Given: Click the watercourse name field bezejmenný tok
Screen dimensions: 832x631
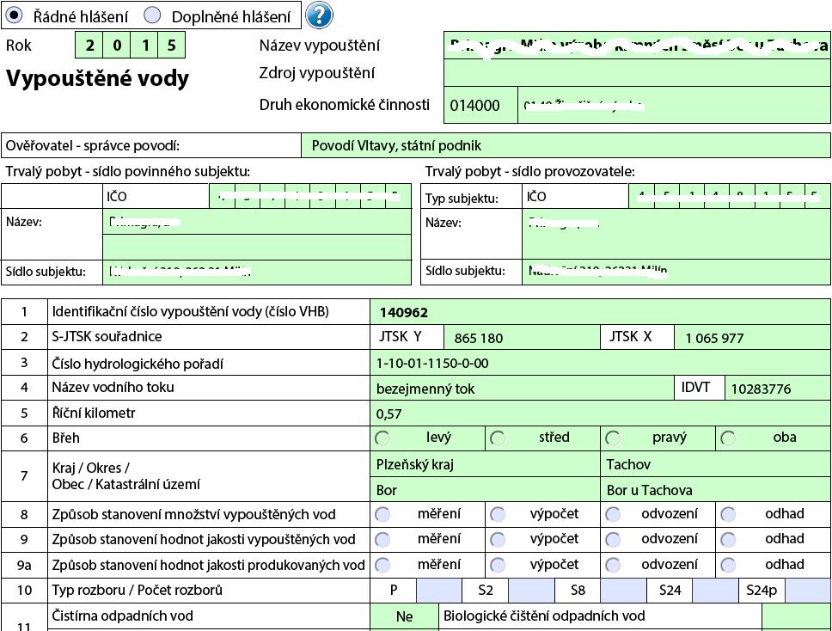Looking at the screenshot, I should coord(522,388).
